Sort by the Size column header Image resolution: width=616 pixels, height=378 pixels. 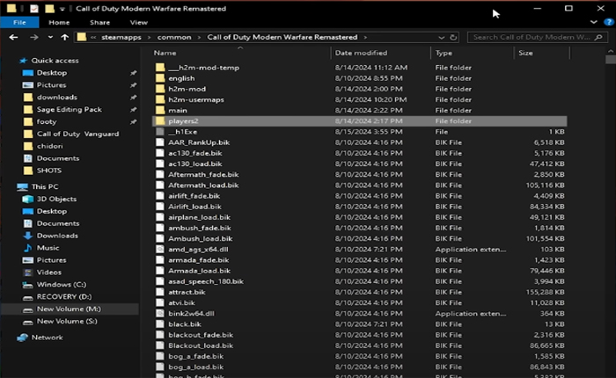525,53
